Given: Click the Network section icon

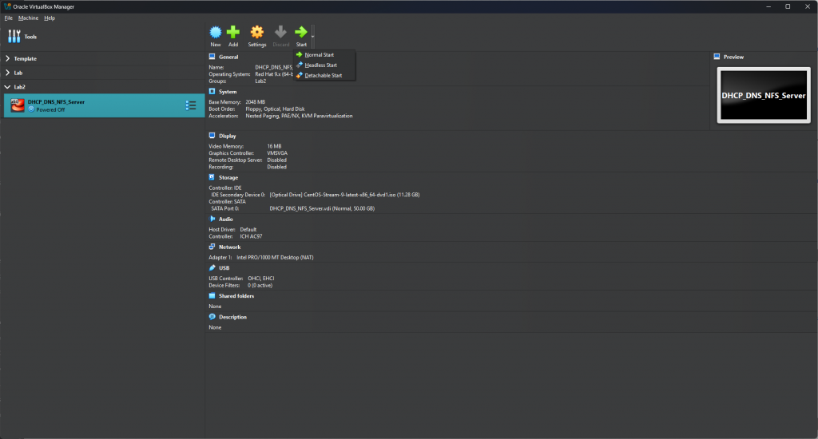Looking at the screenshot, I should click(x=212, y=247).
